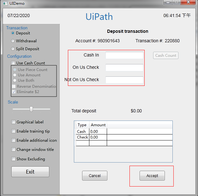Image resolution: width=198 pixels, height=196 pixels.
Task: Click the Type column header
Action: pyautogui.click(x=83, y=125)
